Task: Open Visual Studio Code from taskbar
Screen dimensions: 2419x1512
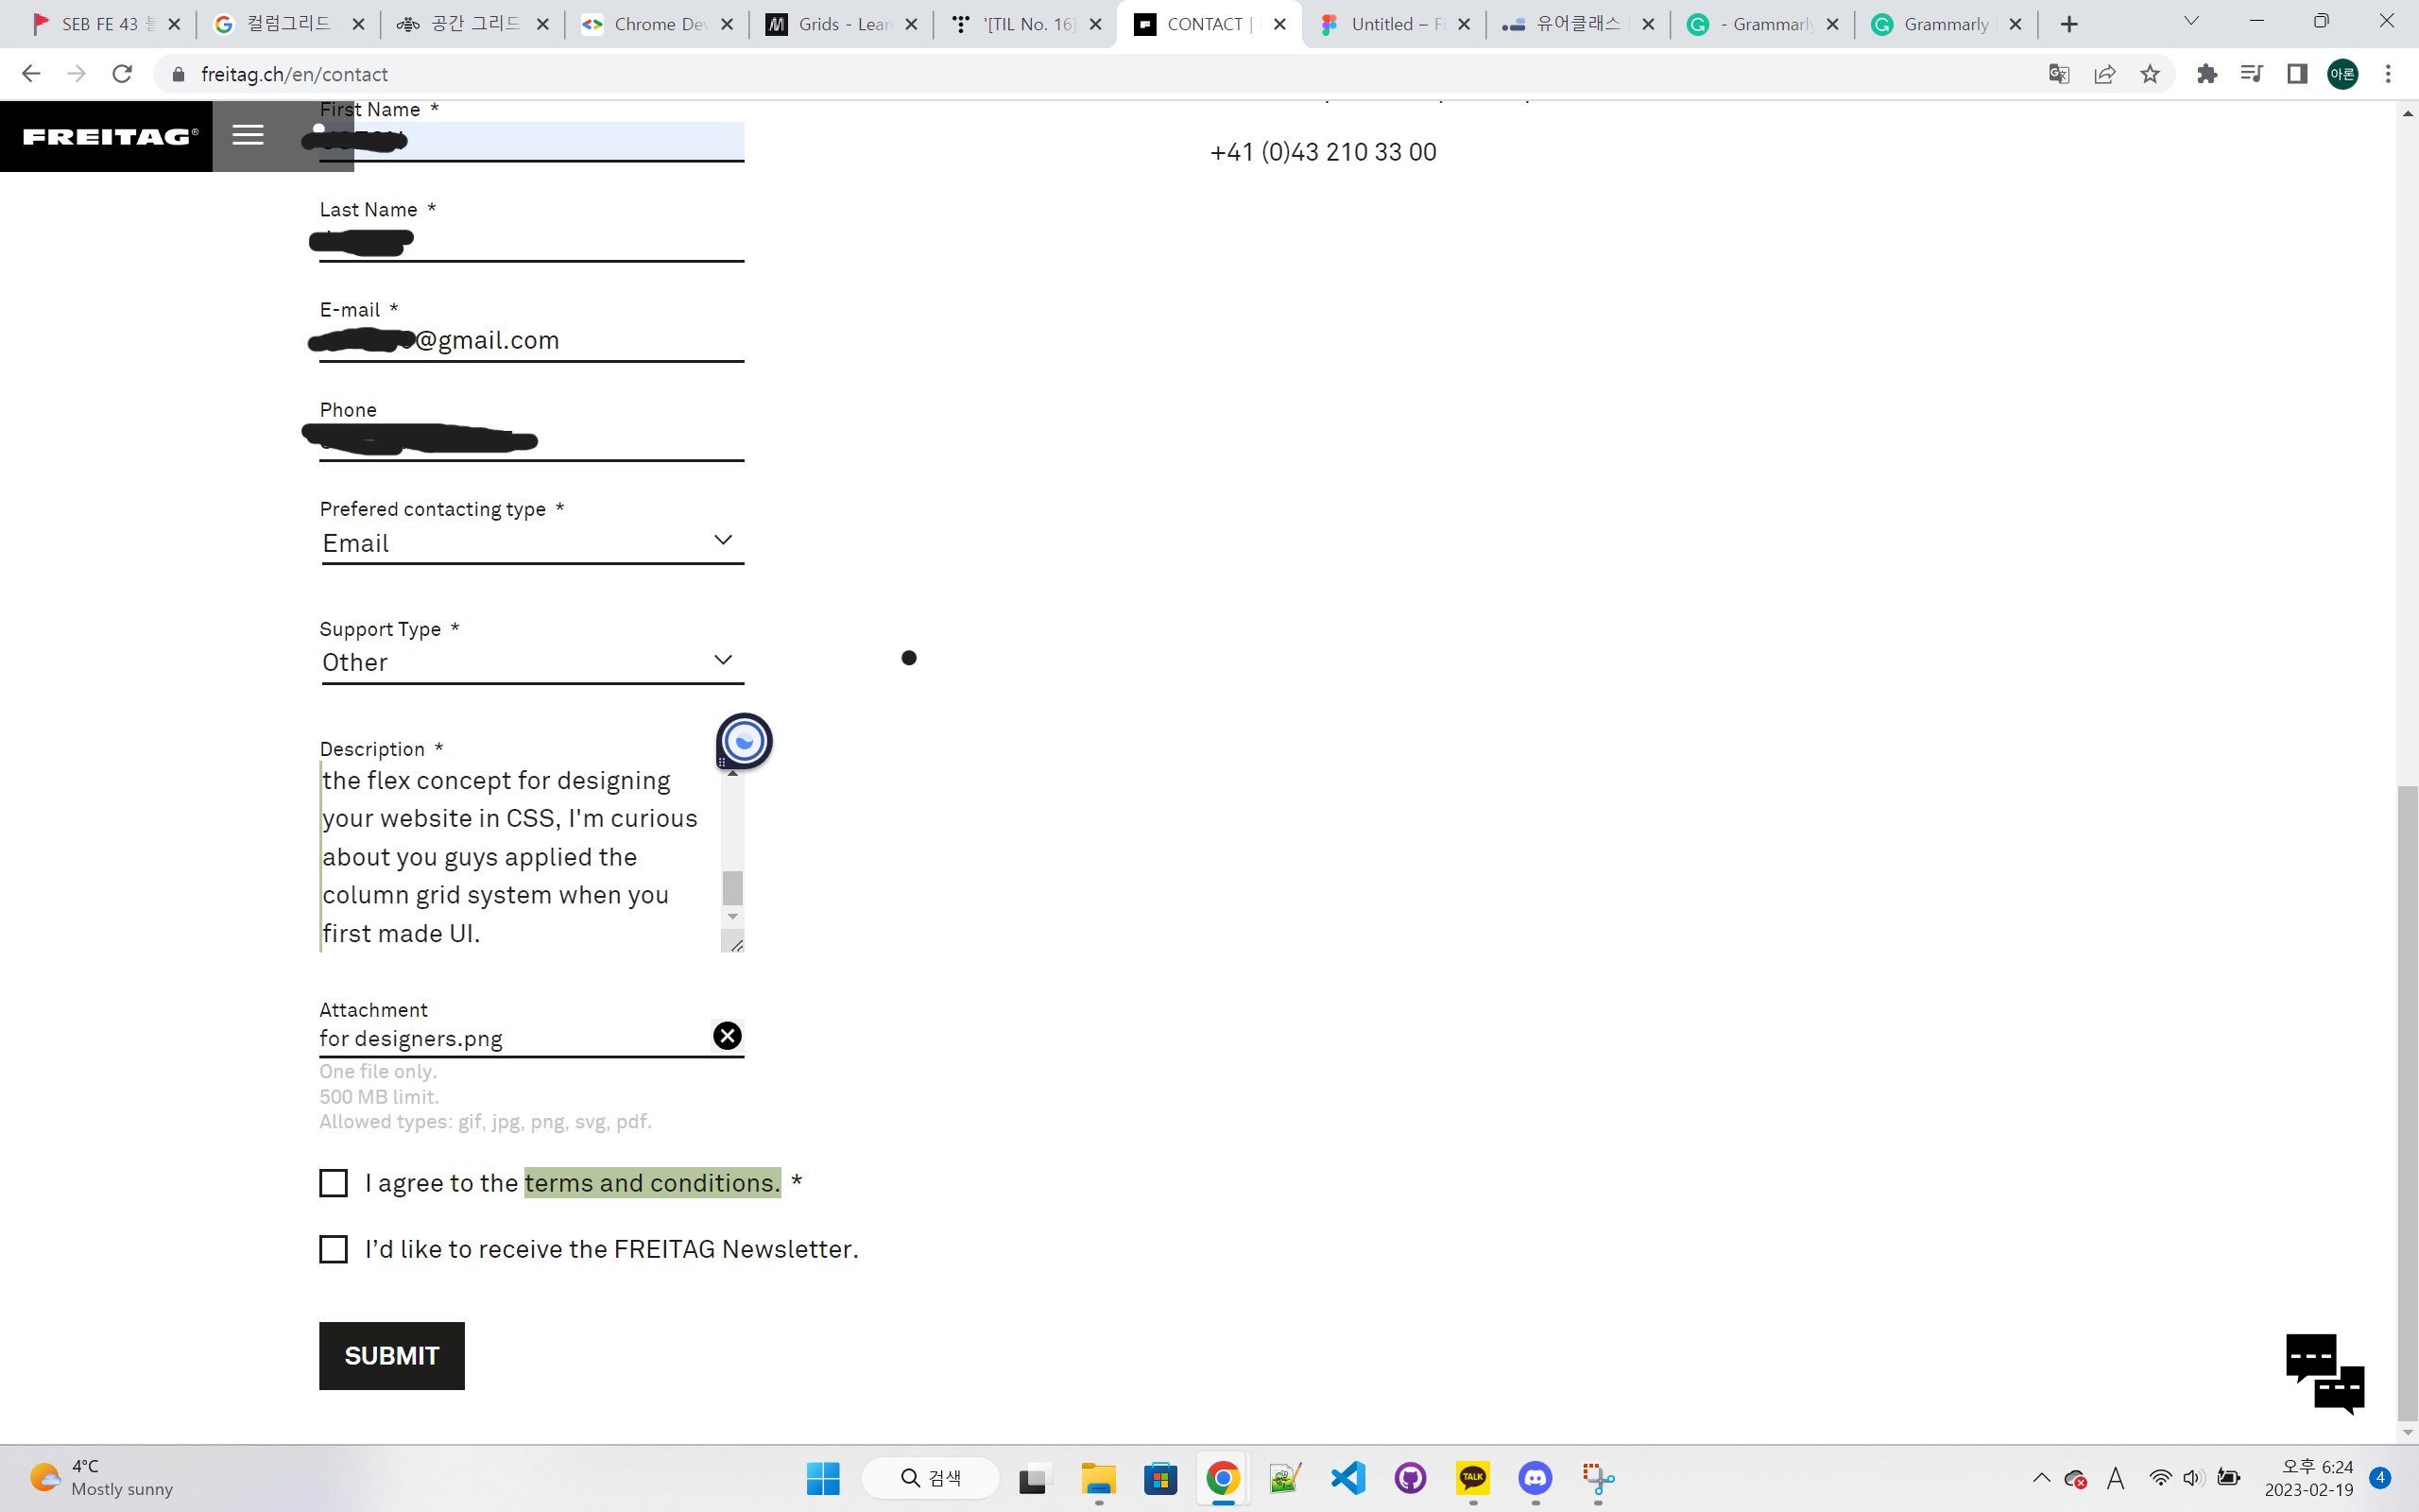Action: pos(1347,1478)
